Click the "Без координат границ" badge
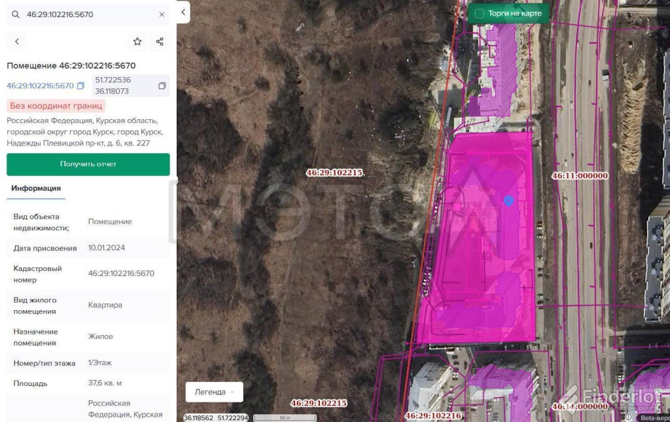Screen dimensions: 670x422 [x=56, y=106]
